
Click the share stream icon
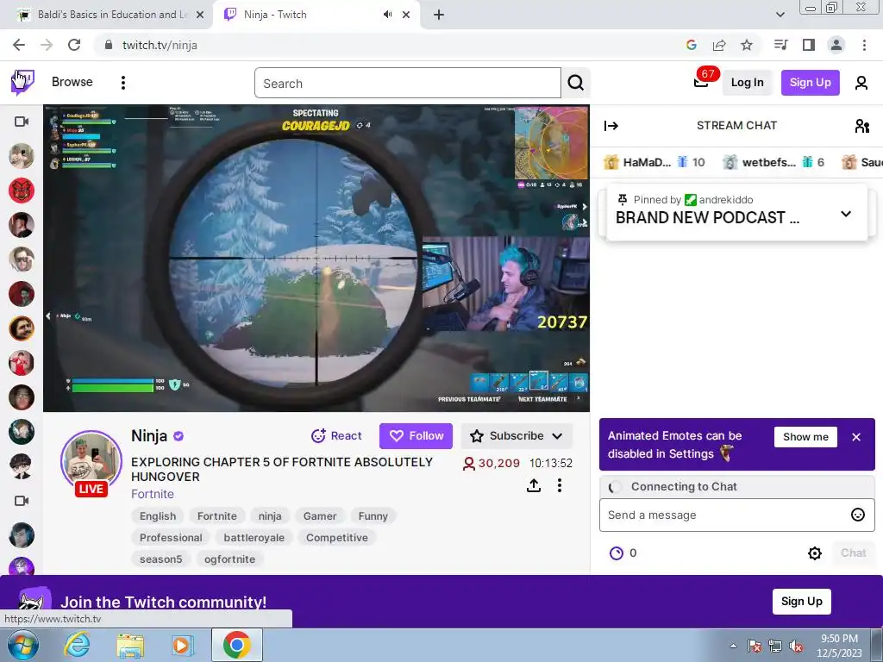click(x=534, y=485)
